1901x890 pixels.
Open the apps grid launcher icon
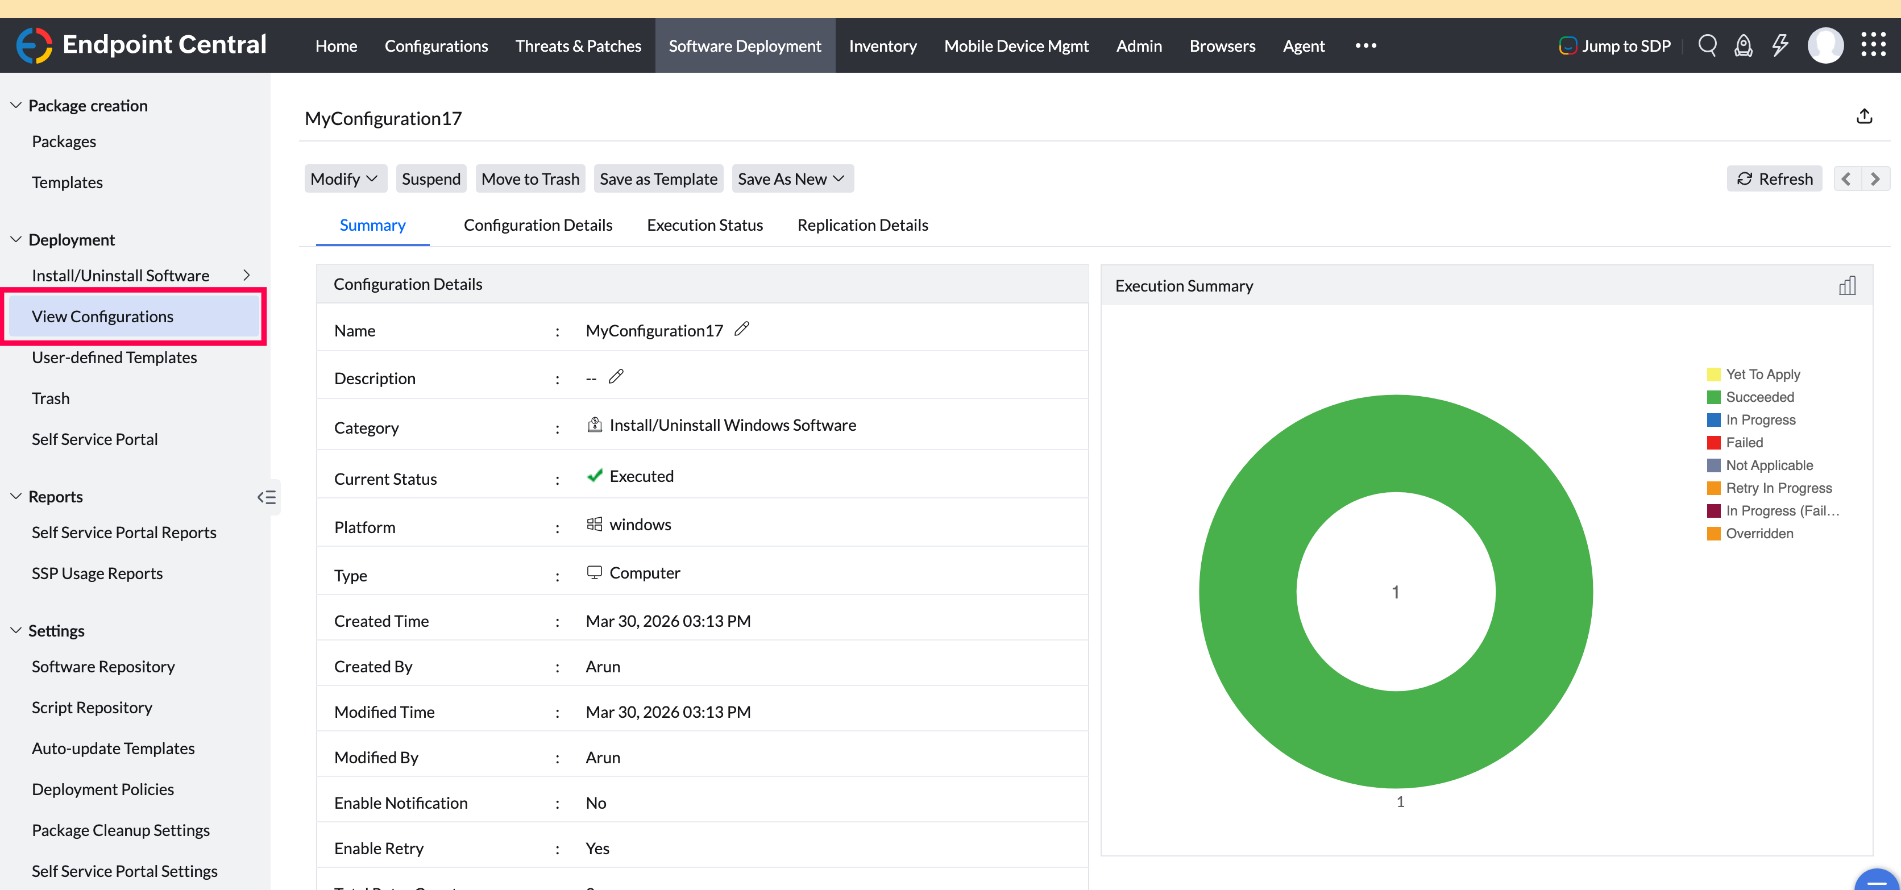click(x=1873, y=45)
